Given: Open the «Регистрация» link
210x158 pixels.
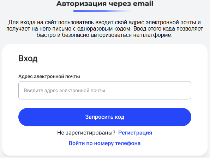Looking at the screenshot, I should (135, 133).
